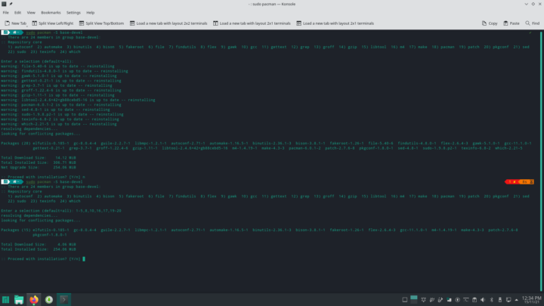Click the 'warning: which-2.21-5' line
The image size is (544, 306).
click(x=59, y=124)
